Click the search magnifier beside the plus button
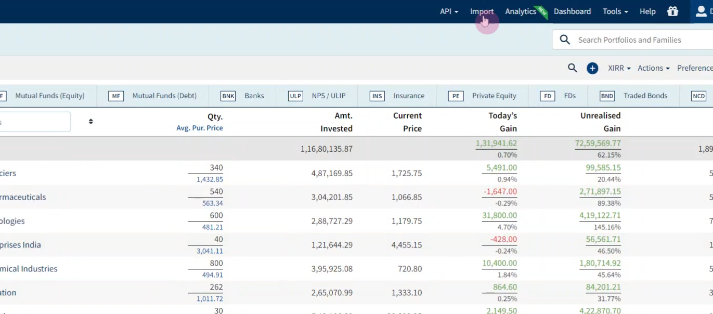Image resolution: width=713 pixels, height=314 pixels. coord(573,68)
